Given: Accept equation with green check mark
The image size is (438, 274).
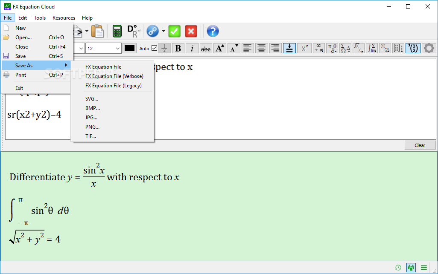Looking at the screenshot, I should coord(174,31).
